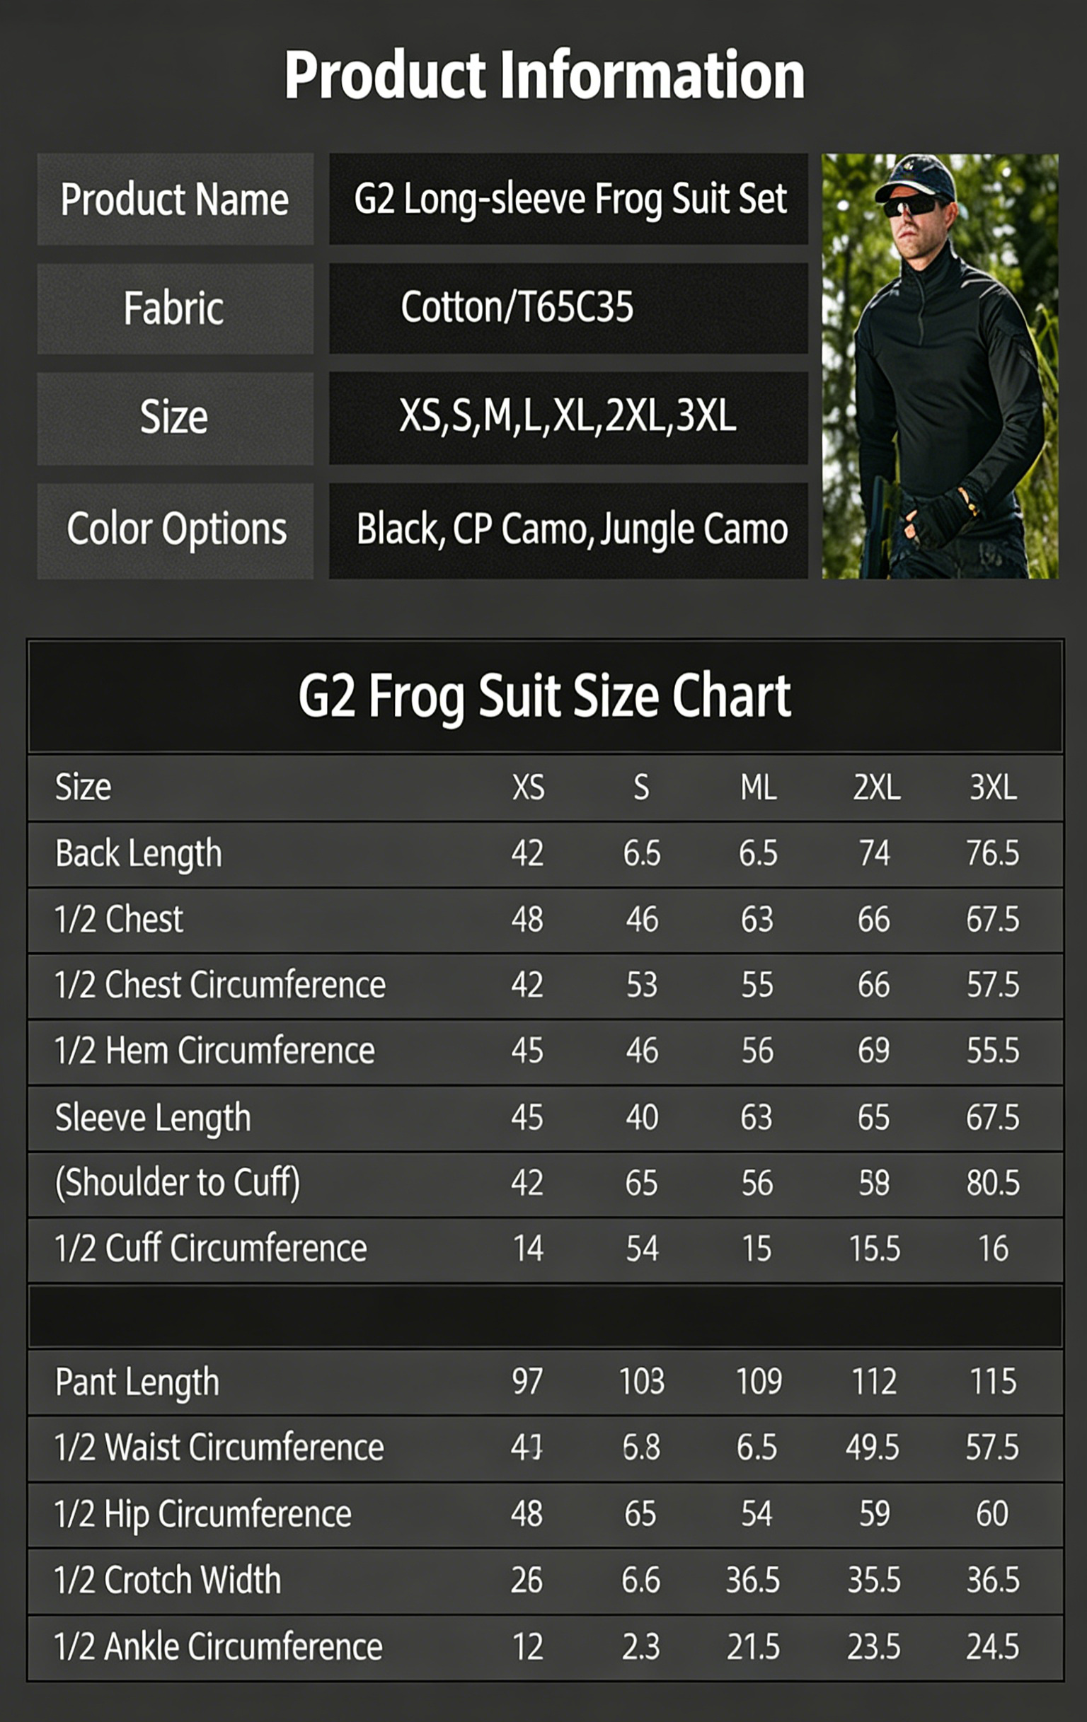Select the Color Options label cell
This screenshot has width=1087, height=1722.
(x=176, y=529)
